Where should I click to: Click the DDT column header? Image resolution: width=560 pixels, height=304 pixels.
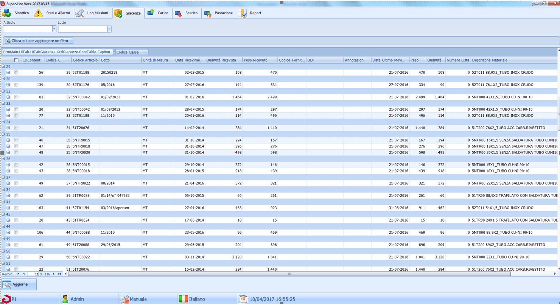[325, 60]
